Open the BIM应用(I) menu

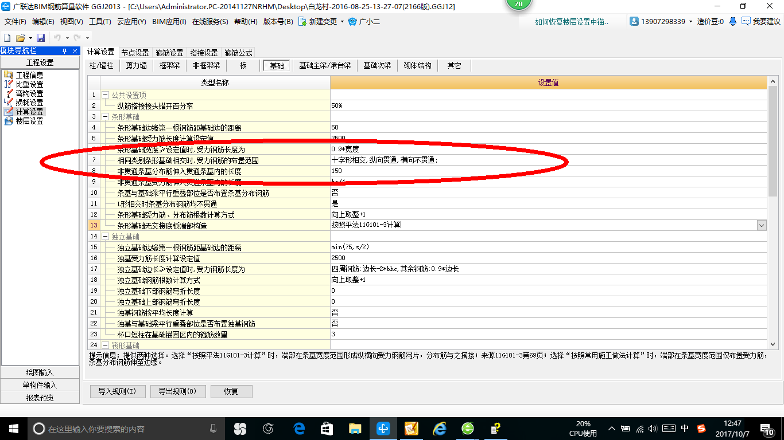(169, 22)
